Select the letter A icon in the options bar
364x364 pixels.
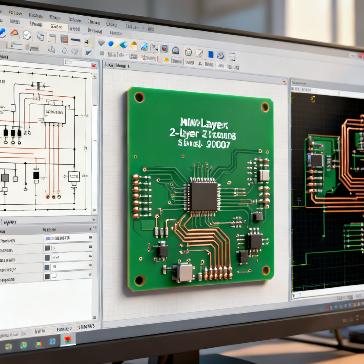(199, 63)
